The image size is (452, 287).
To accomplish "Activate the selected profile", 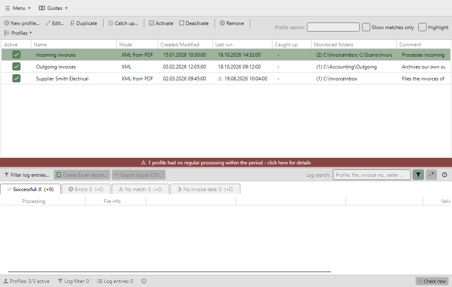I will tap(161, 23).
